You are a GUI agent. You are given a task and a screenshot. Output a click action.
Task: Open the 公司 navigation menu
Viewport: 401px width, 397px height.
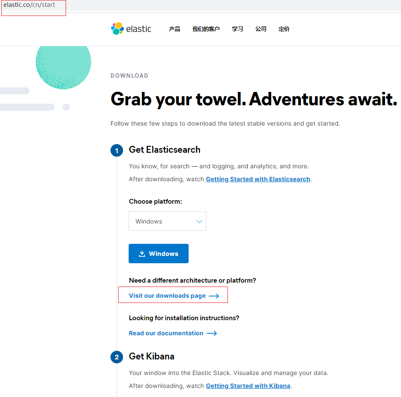click(x=261, y=29)
